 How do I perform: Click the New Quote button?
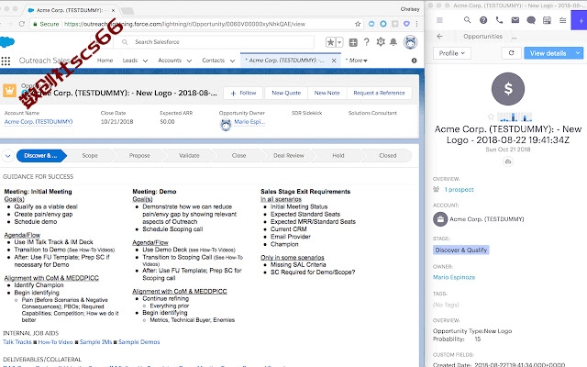pyautogui.click(x=286, y=93)
